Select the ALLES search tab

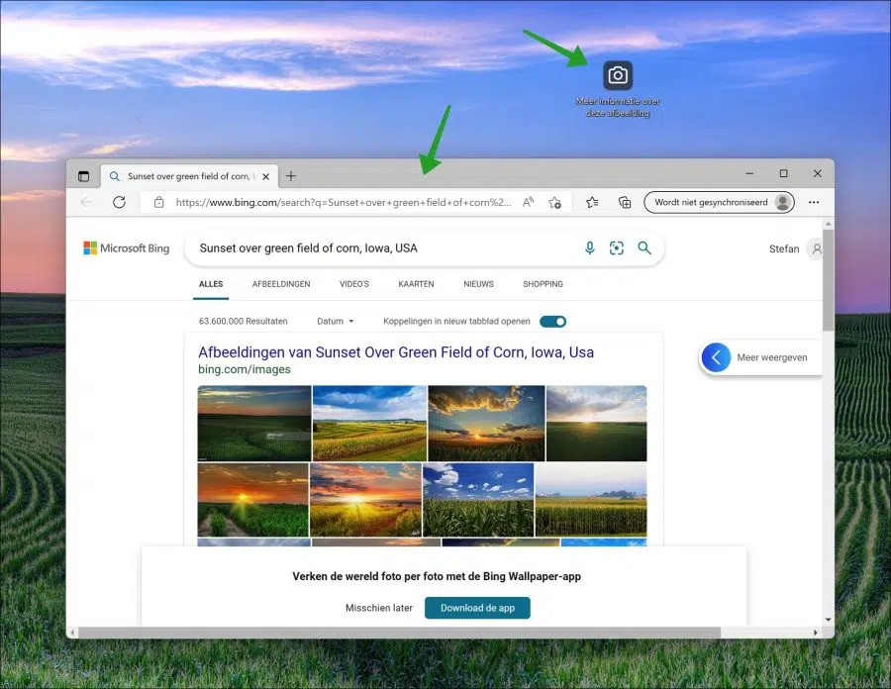(x=211, y=284)
